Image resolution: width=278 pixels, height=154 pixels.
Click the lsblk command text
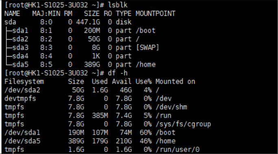(118, 5)
